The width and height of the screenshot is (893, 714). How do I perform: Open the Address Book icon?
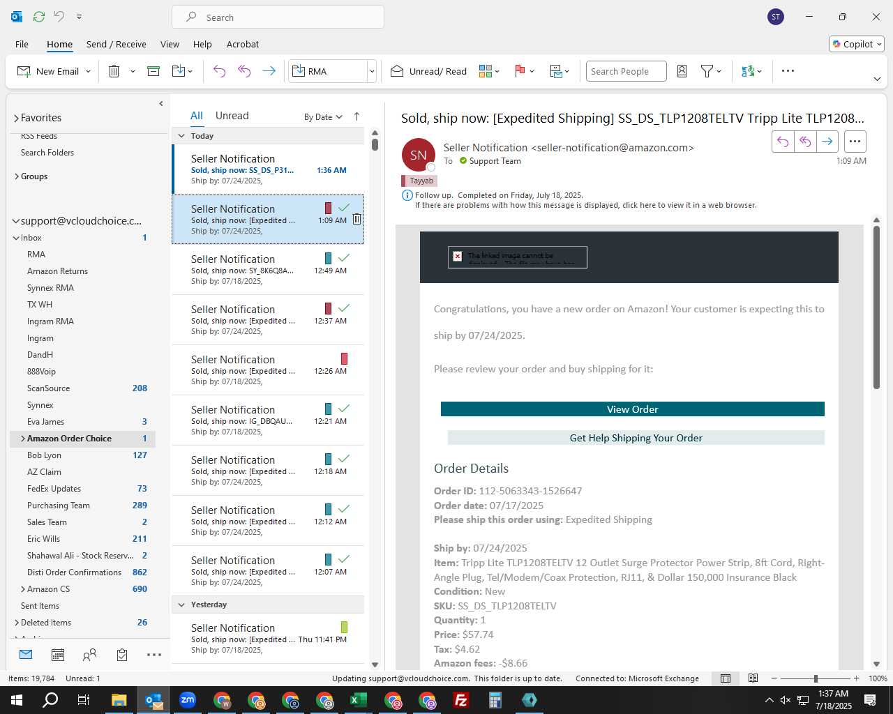(x=682, y=71)
